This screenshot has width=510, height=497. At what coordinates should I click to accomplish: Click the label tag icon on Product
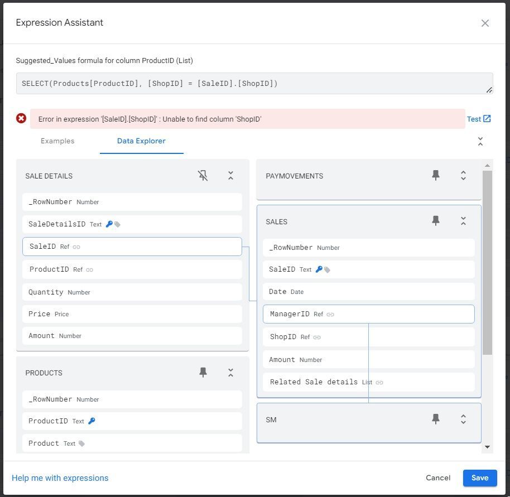point(81,443)
